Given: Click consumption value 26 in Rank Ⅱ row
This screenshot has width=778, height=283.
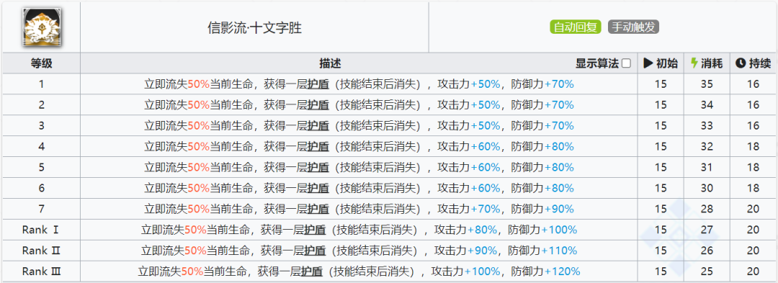Looking at the screenshot, I should coord(707,251).
